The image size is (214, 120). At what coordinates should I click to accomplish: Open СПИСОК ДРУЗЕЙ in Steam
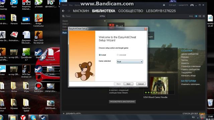pyautogui.click(x=190, y=113)
